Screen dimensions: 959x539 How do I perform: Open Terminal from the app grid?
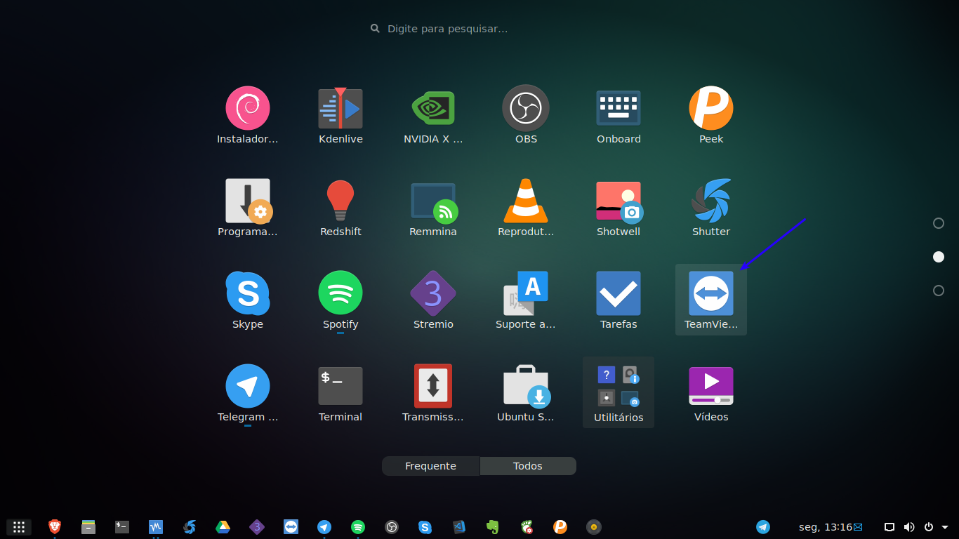coord(340,394)
